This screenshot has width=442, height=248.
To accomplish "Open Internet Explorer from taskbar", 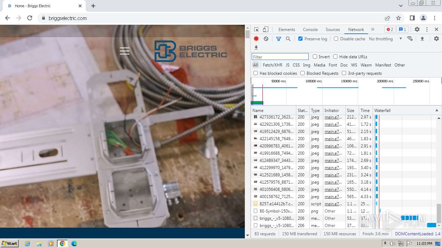I will [x=27, y=243].
